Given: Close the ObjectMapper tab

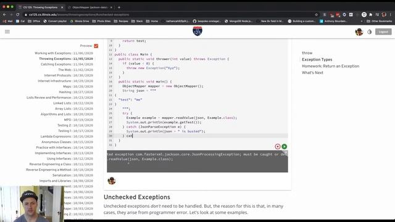Looking at the screenshot, I should click(x=111, y=7).
